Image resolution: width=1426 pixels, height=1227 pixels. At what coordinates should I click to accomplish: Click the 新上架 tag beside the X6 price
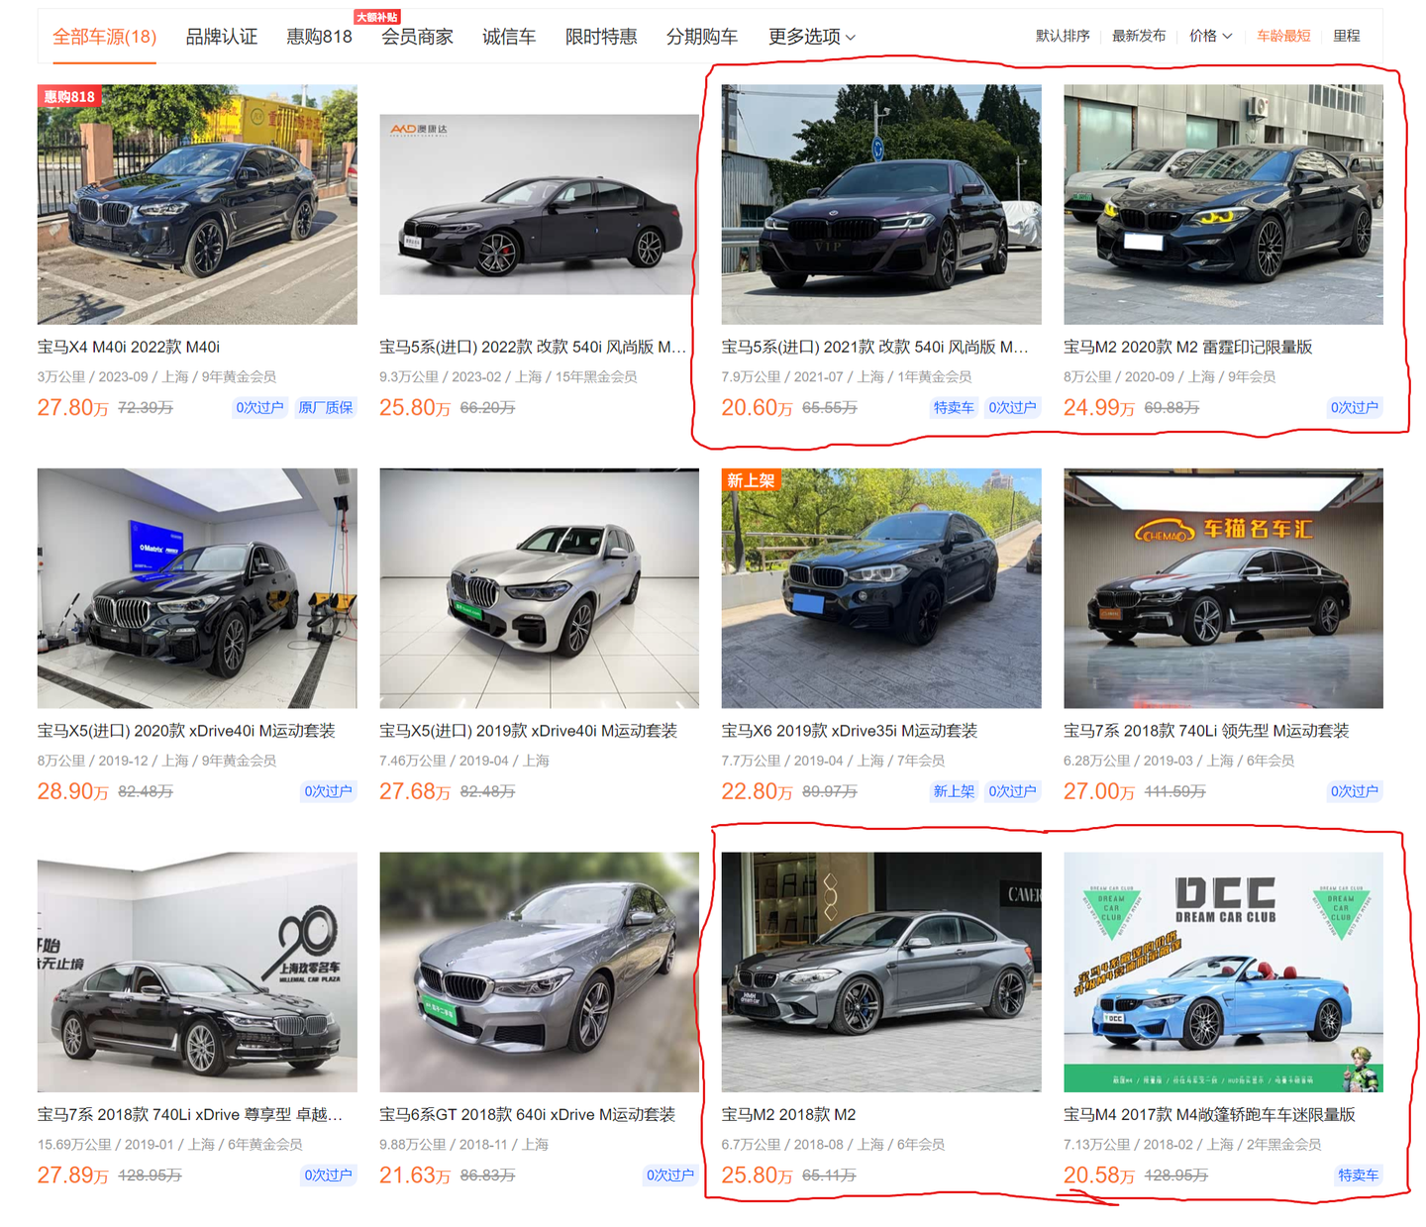click(x=954, y=791)
